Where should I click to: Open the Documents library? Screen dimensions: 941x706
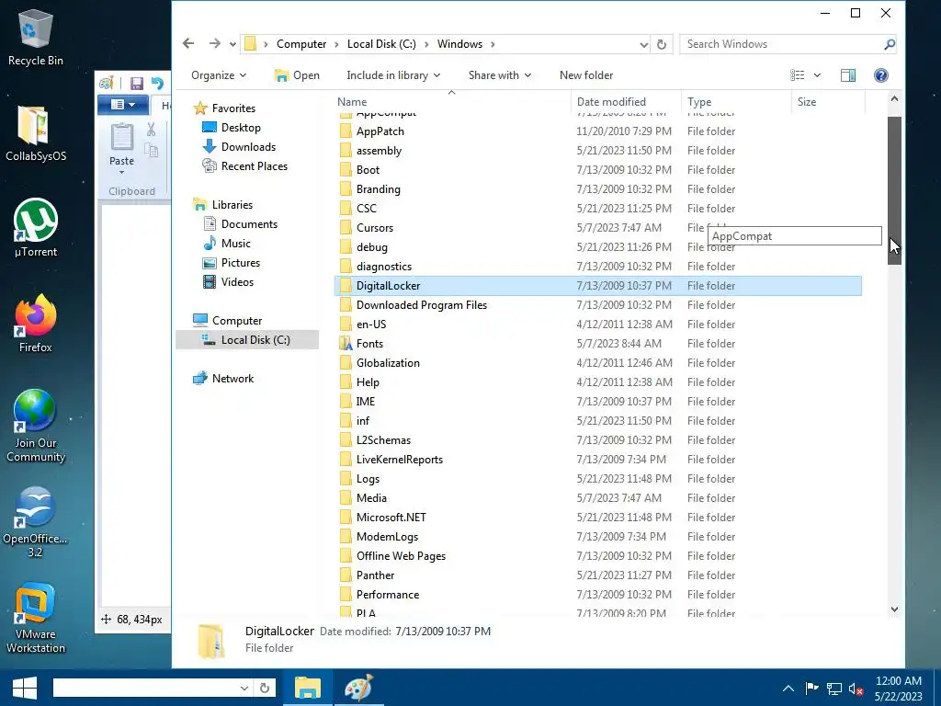coord(249,224)
